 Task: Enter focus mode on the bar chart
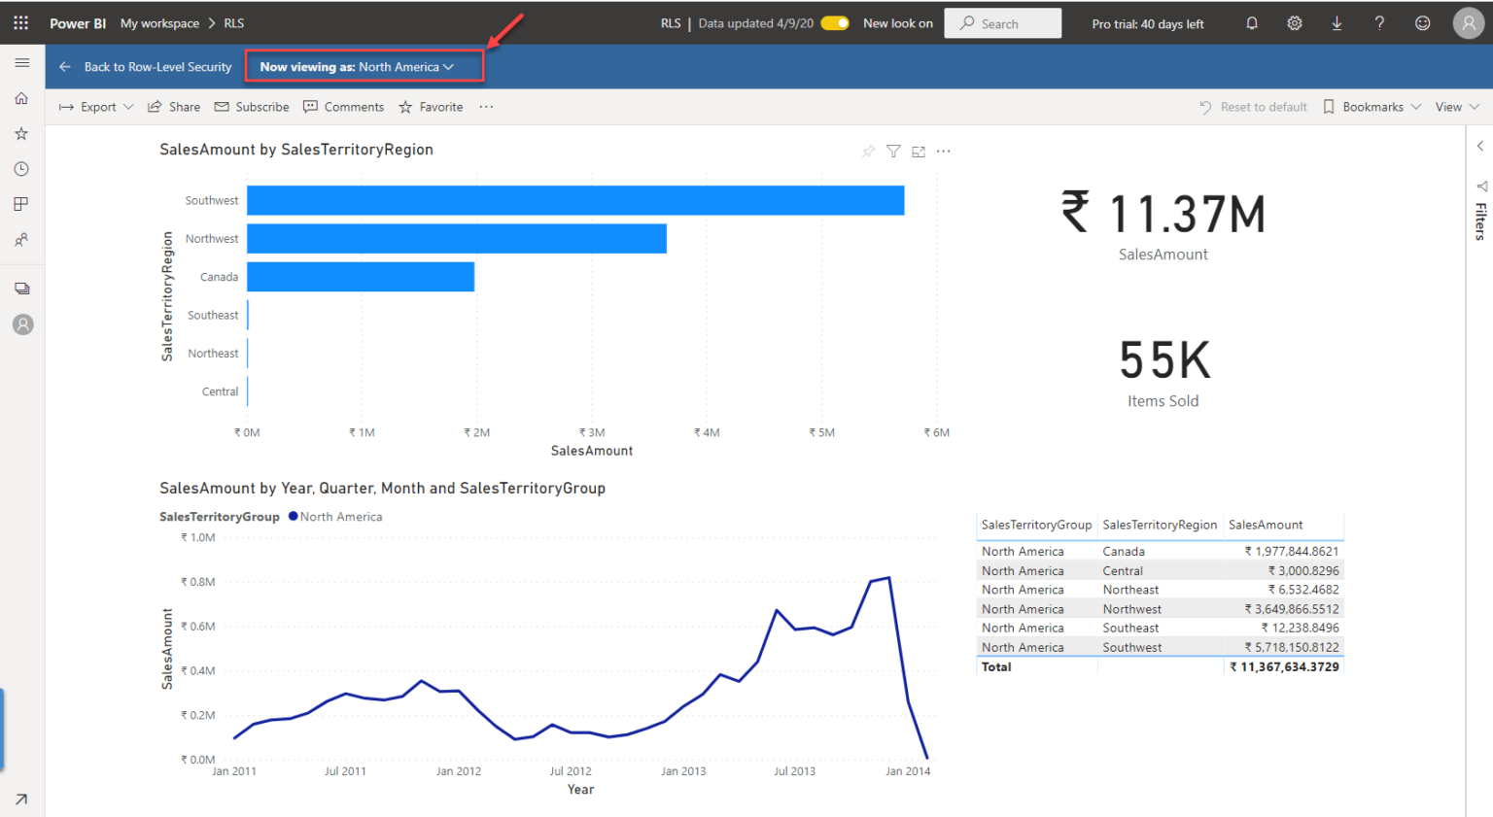(x=919, y=151)
